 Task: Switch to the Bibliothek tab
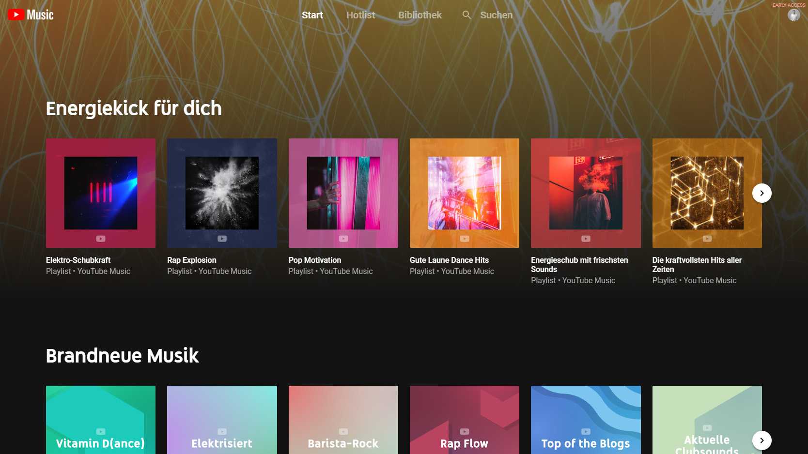tap(420, 15)
